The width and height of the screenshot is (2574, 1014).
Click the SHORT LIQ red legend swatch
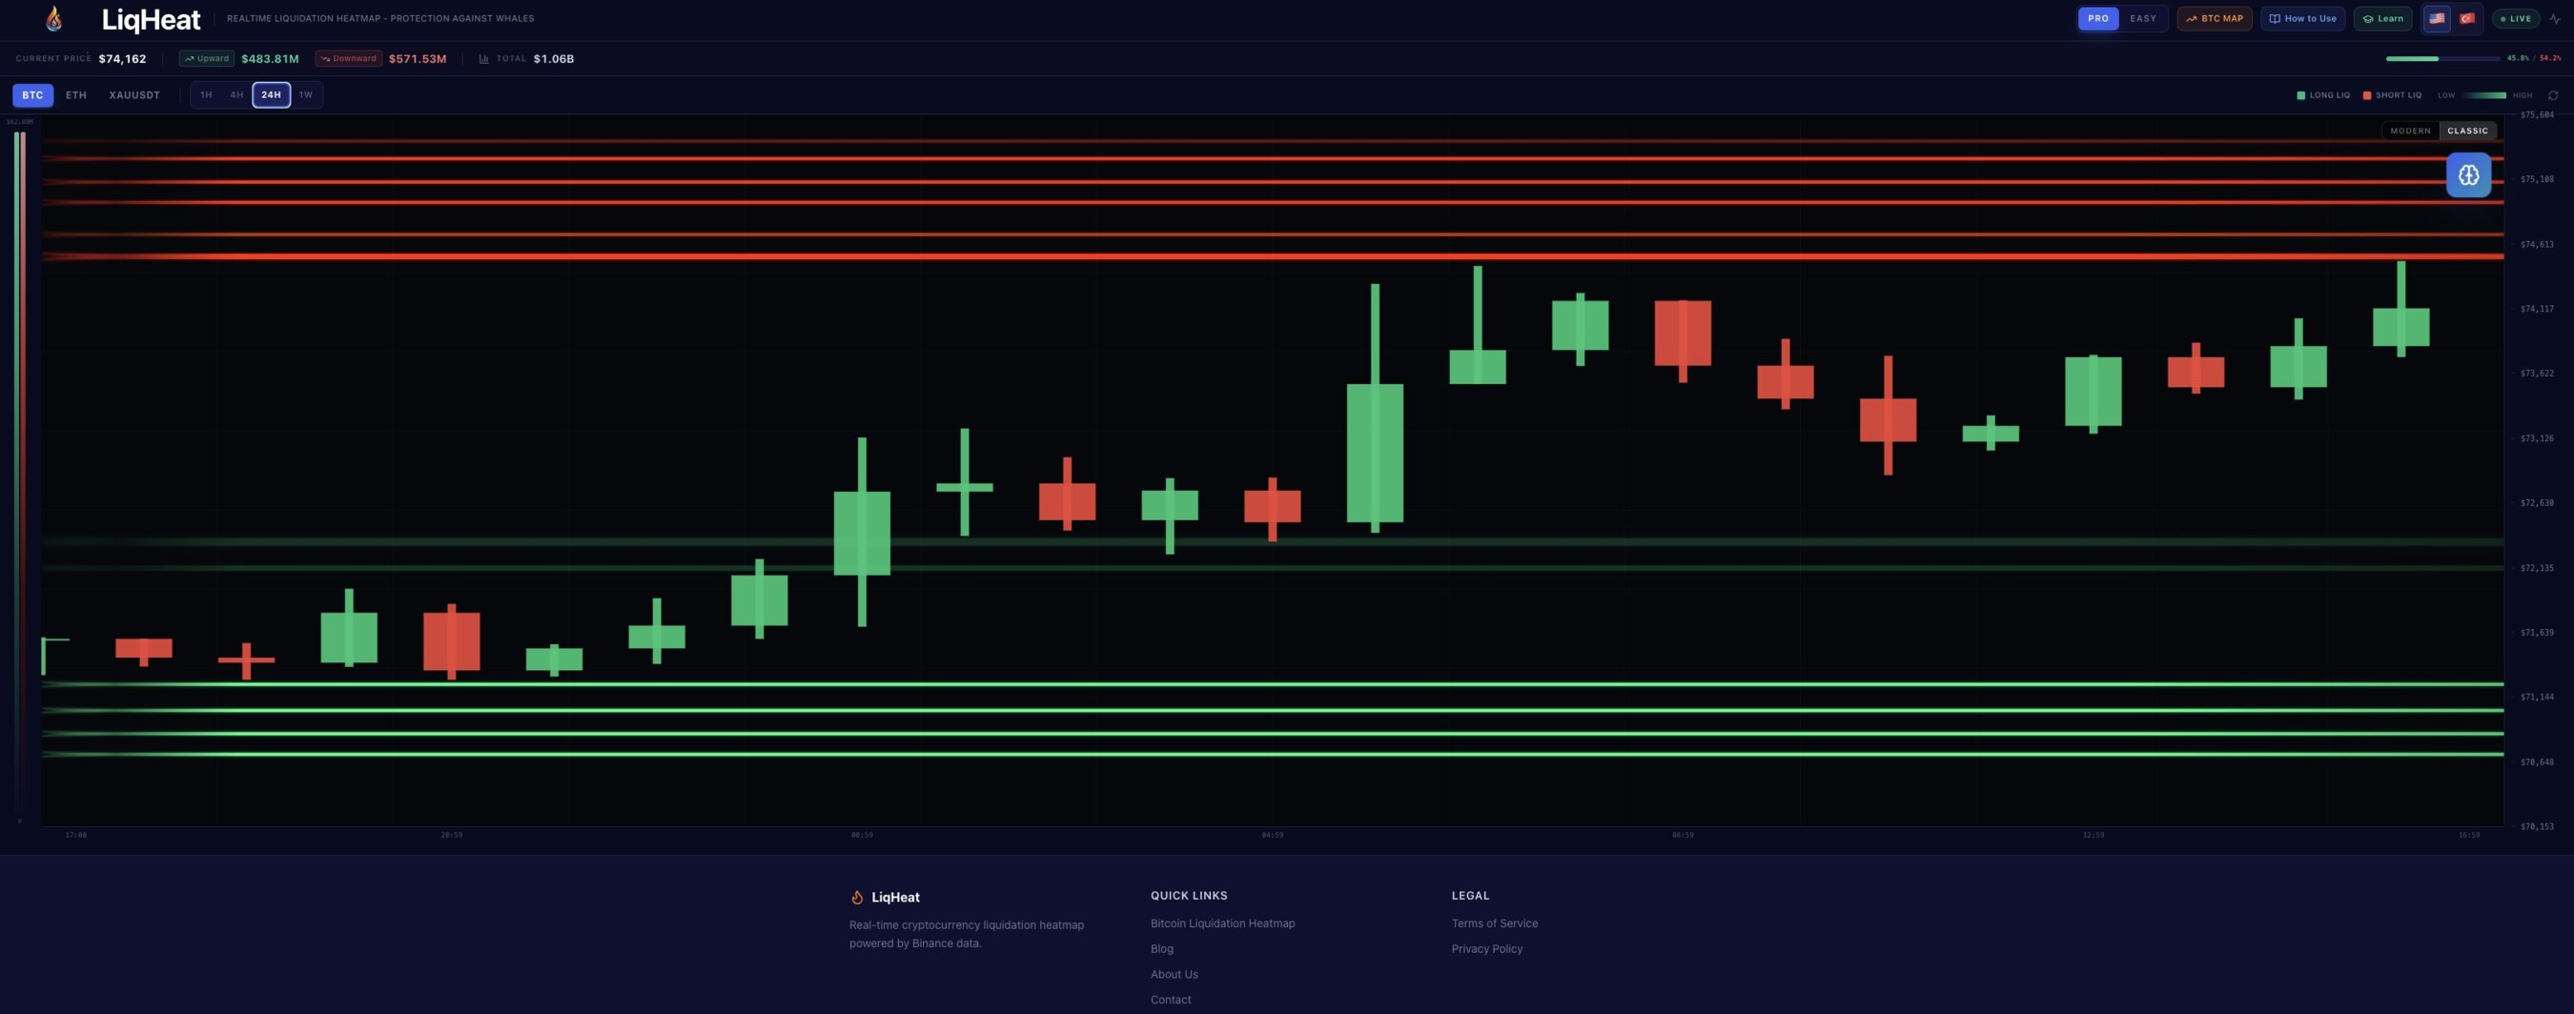pos(2366,96)
